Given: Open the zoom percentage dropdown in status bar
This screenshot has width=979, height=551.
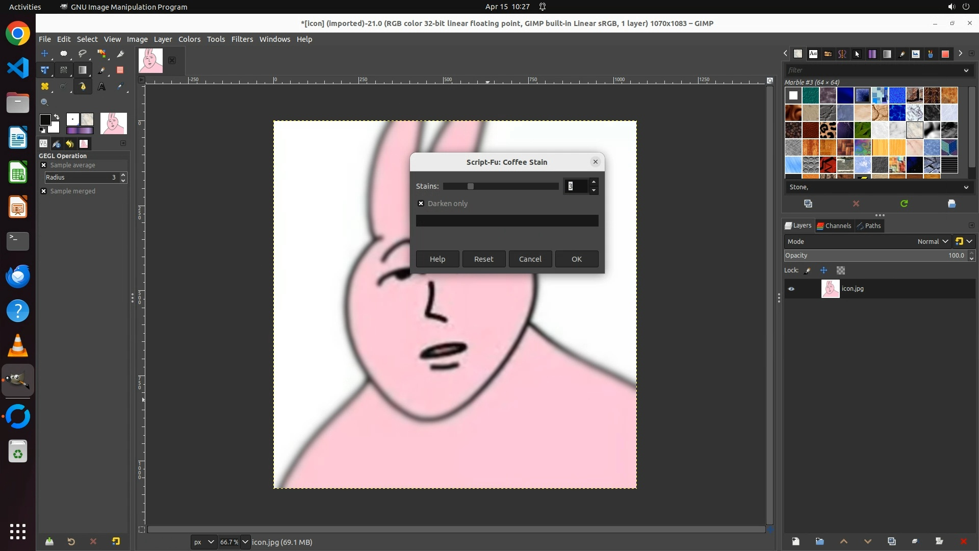Looking at the screenshot, I should (245, 542).
